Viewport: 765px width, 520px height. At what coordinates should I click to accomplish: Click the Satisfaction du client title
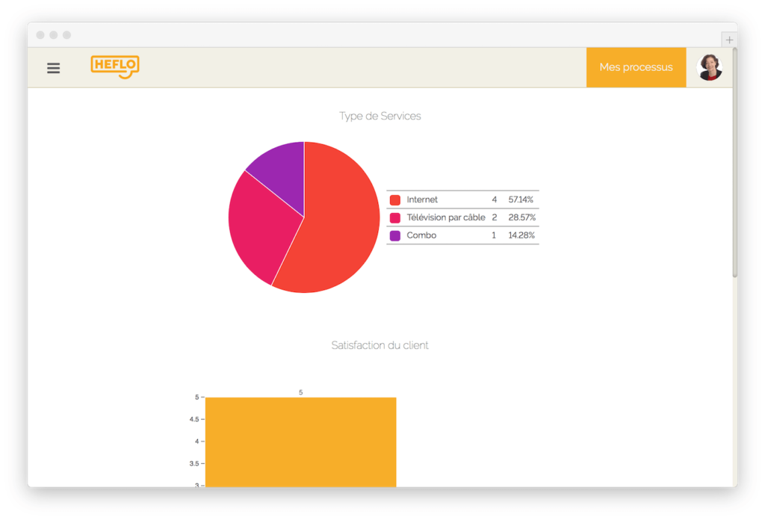tap(380, 346)
